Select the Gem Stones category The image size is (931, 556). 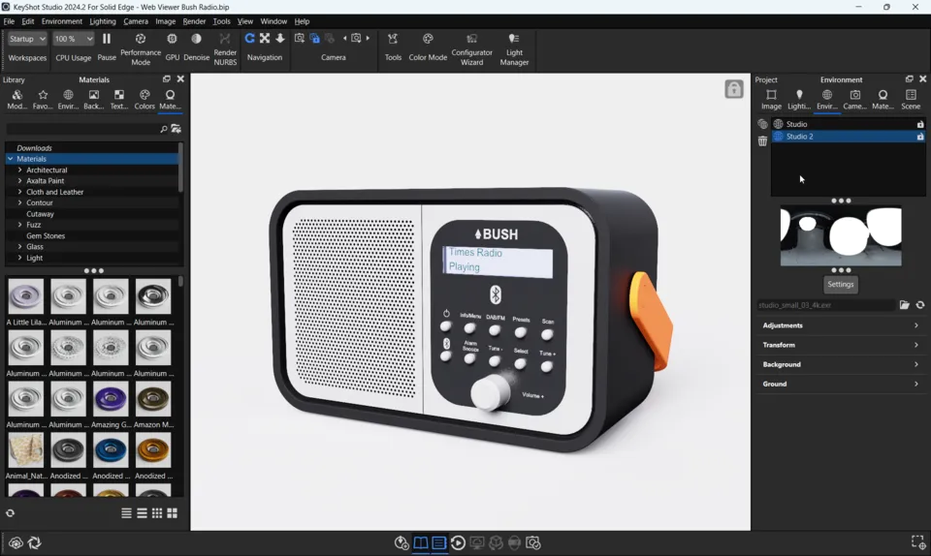tap(46, 236)
